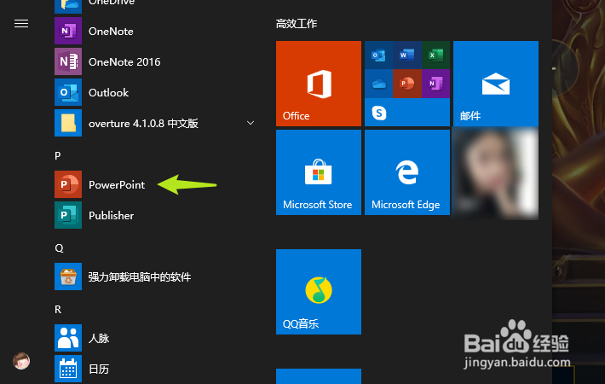
Task: Click the 高效工作 group title
Action: click(x=297, y=24)
